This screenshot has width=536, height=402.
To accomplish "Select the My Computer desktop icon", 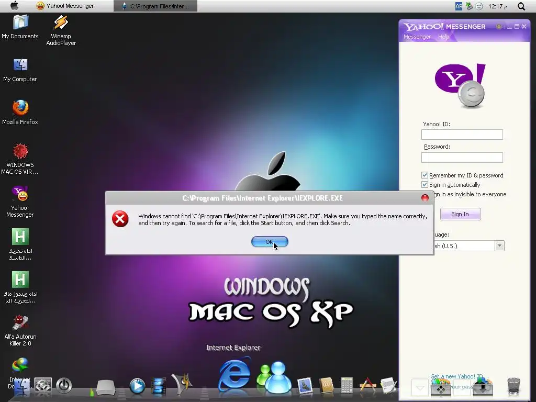I will (20, 70).
